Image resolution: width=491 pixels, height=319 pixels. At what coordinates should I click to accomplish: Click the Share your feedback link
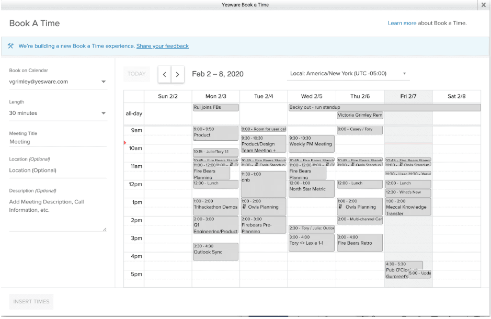coord(163,46)
